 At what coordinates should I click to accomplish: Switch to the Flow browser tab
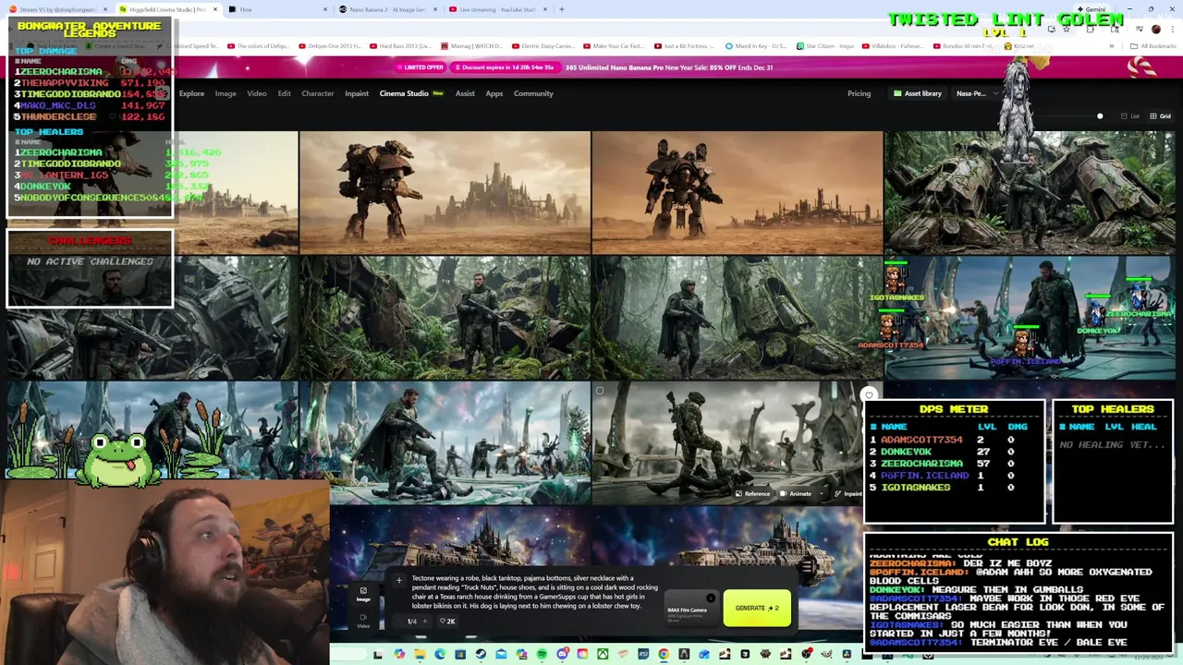(277, 9)
